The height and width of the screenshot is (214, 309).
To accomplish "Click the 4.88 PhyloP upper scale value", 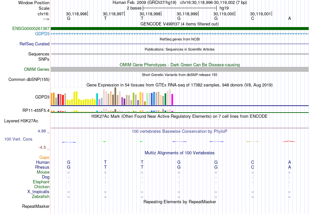I will coord(42,131).
